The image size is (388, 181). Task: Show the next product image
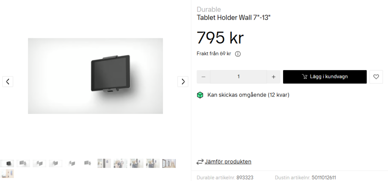click(183, 81)
